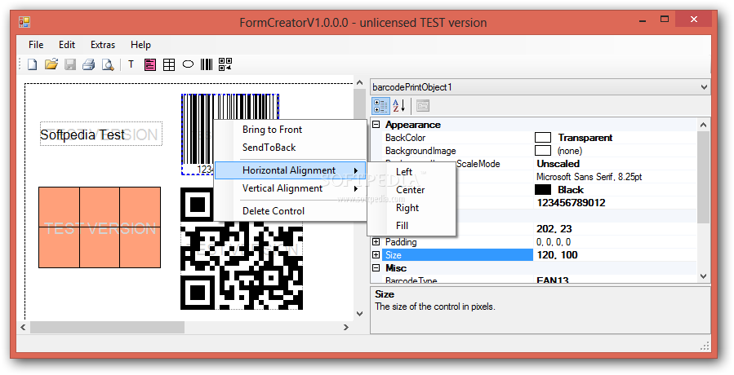Open Vertical Alignment submenu
This screenshot has height=375, width=734.
tap(290, 188)
